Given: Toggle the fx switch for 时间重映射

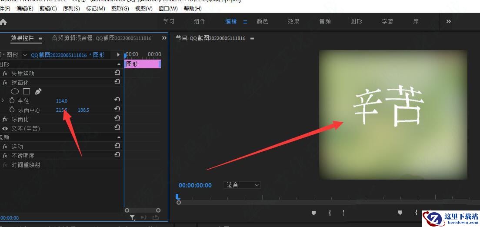Looking at the screenshot, I should click(5, 165).
